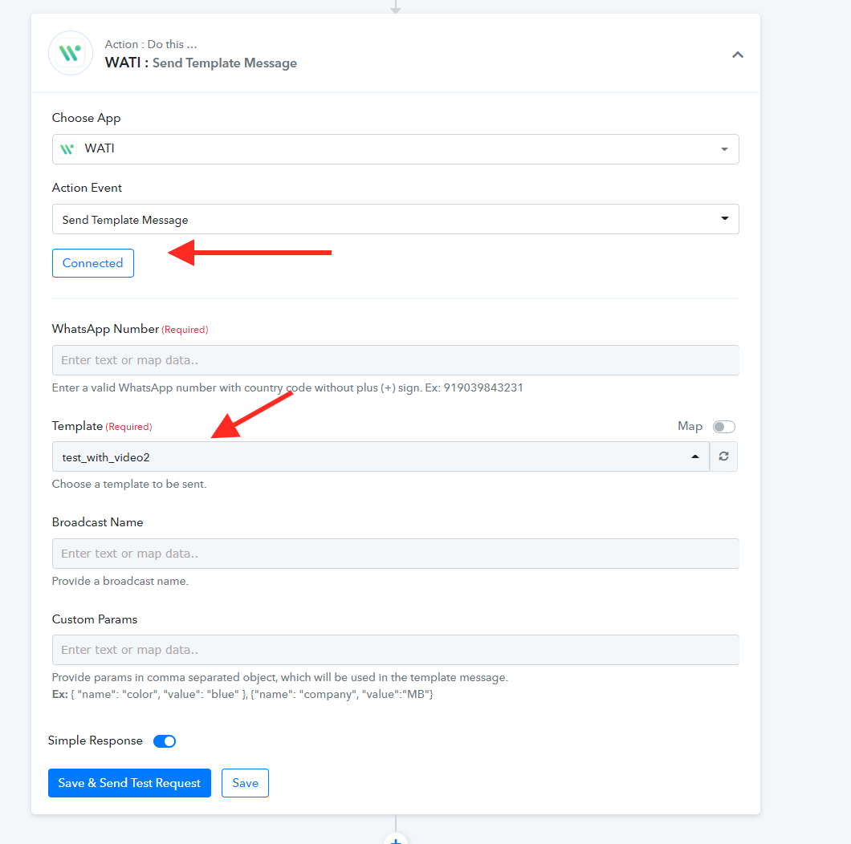Viewport: 851px width, 844px height.
Task: Disable the Simple Response toggle
Action: coord(165,741)
